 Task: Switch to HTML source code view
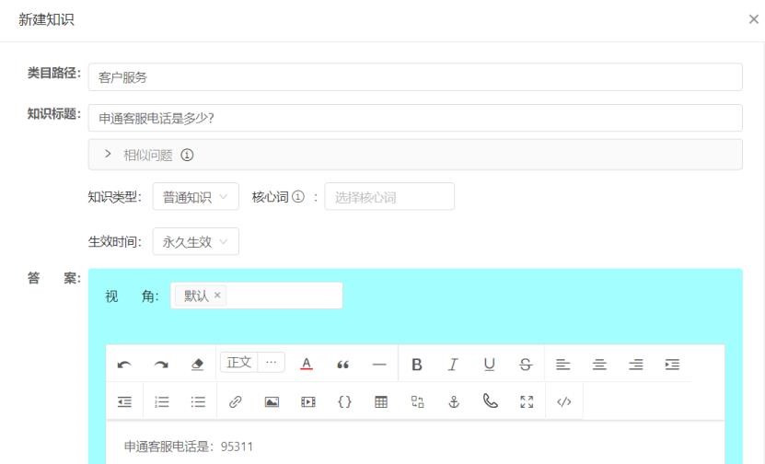click(x=564, y=401)
